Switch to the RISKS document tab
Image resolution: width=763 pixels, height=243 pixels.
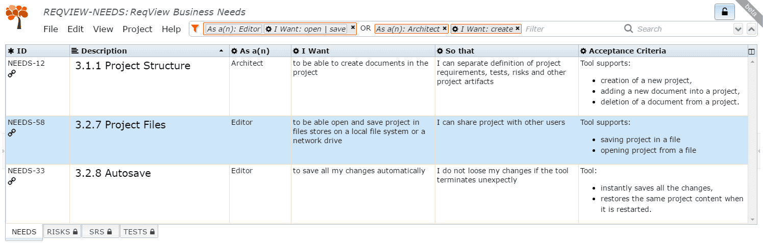[62, 232]
